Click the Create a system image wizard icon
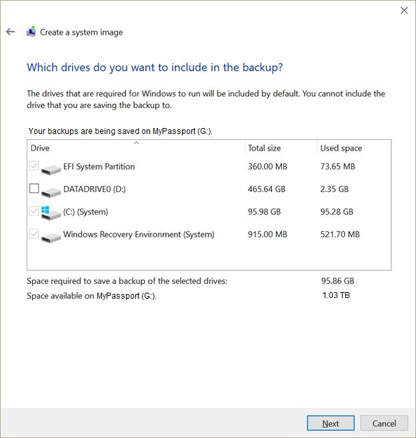 click(31, 32)
